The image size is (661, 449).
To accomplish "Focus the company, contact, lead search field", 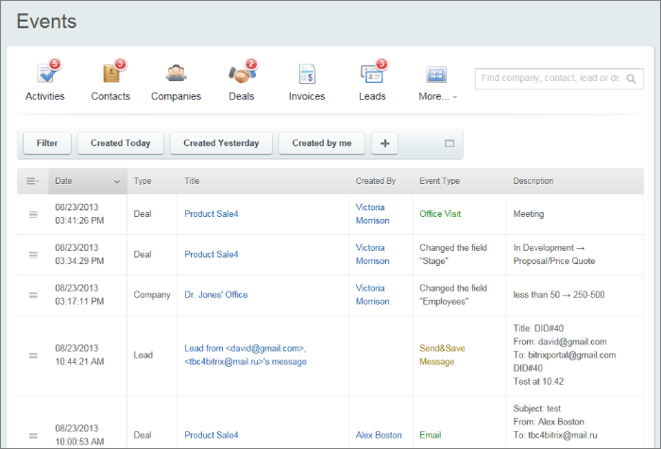I will coord(550,78).
